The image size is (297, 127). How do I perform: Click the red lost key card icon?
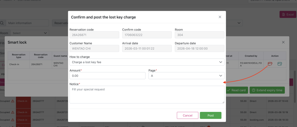270,64
